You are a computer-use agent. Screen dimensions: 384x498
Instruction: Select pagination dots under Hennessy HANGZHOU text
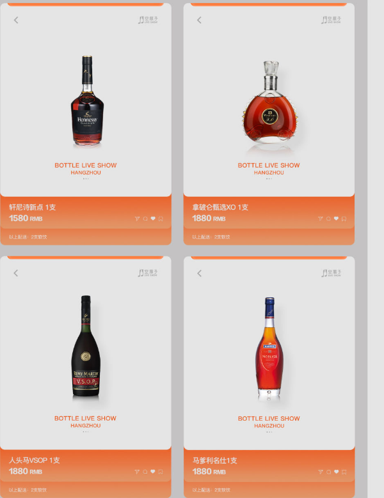click(x=86, y=179)
